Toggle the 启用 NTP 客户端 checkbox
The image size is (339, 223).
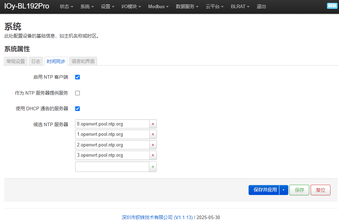tap(77, 77)
